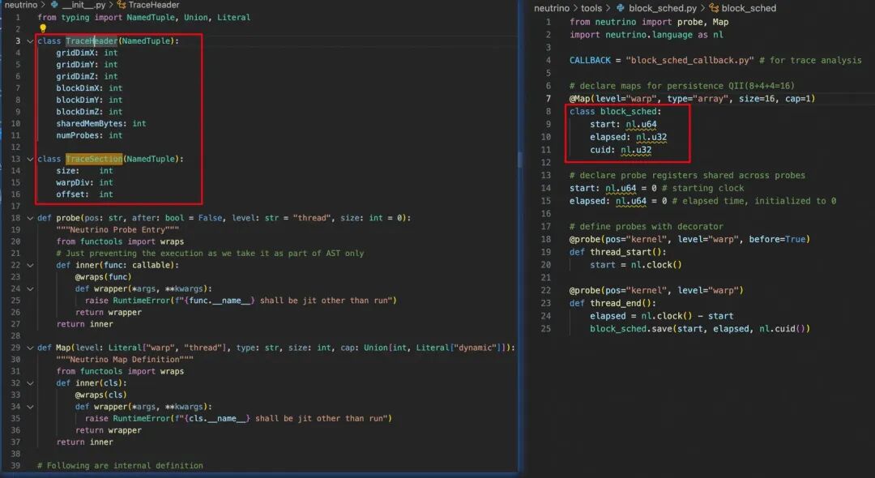Screen dimensions: 875x478
Task: Click 'declare probe registers shared' comment
Action: pyautogui.click(x=688, y=176)
